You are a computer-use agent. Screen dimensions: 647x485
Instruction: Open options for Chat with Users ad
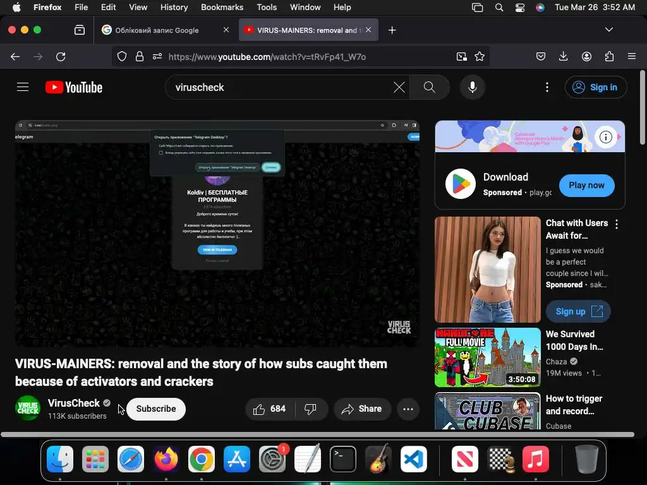[x=617, y=224]
